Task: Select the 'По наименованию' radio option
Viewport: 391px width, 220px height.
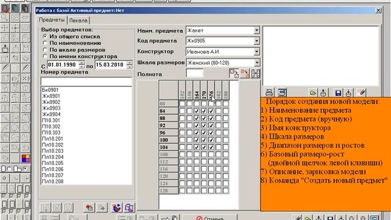Action: [x=45, y=43]
